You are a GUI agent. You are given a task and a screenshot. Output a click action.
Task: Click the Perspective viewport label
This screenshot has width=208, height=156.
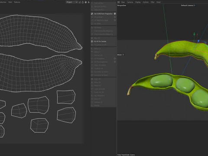122,5
